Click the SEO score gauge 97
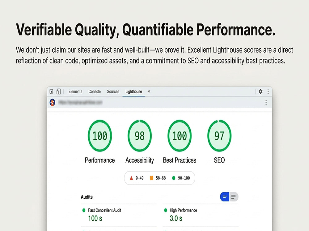The height and width of the screenshot is (231, 309). pyautogui.click(x=219, y=136)
